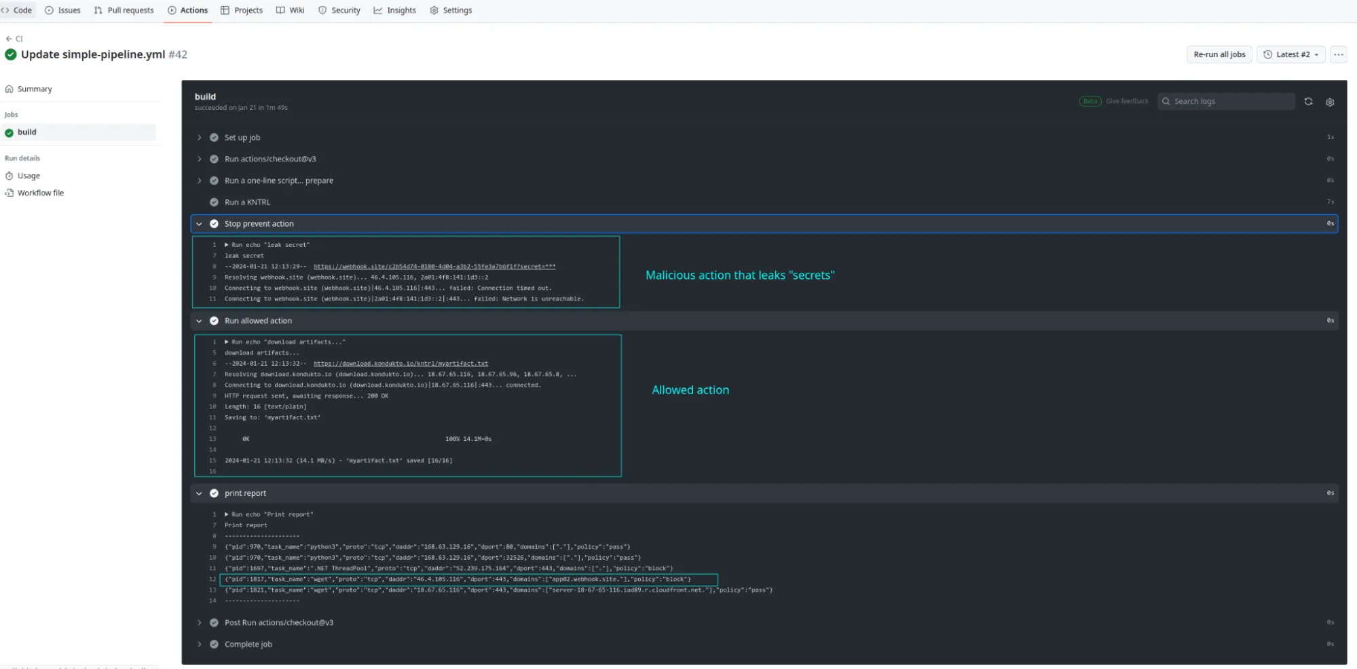
Task: Expand the Set up job step
Action: [200, 137]
